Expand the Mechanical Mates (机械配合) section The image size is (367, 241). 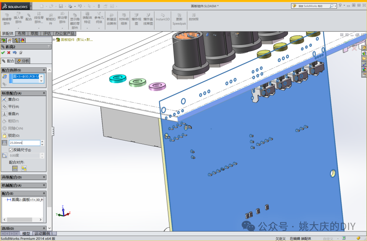(x=23, y=185)
